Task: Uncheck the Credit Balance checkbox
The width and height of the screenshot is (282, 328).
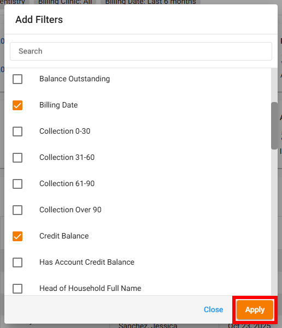Action: pyautogui.click(x=17, y=236)
